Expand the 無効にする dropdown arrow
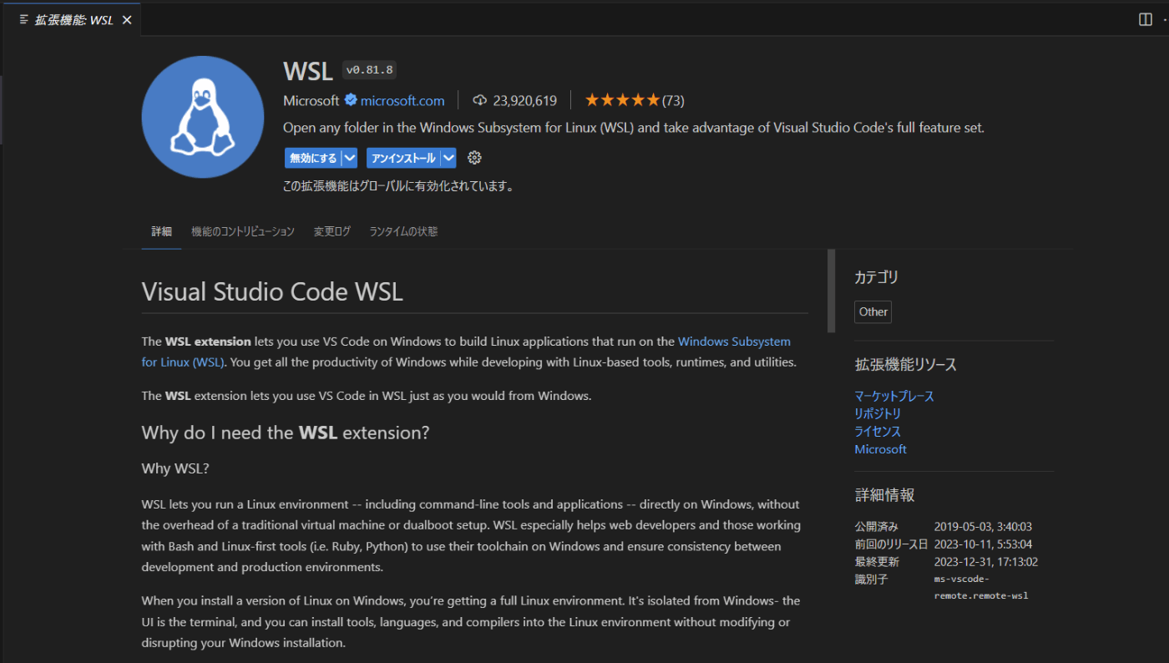This screenshot has height=663, width=1169. click(x=350, y=158)
